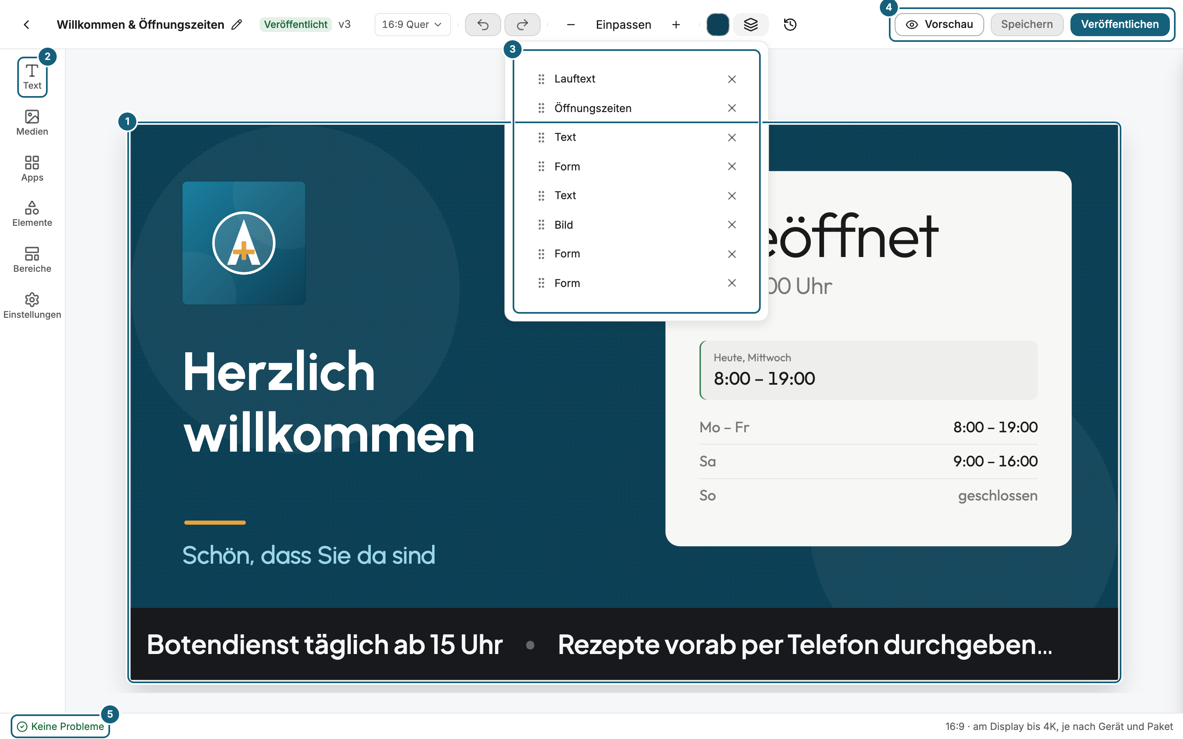Image resolution: width=1183 pixels, height=739 pixels.
Task: Open the Apps panel
Action: (32, 169)
